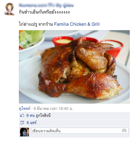Click the chicken drumstick in photo
Viewport: 135px width, 142px height.
(x=79, y=85)
